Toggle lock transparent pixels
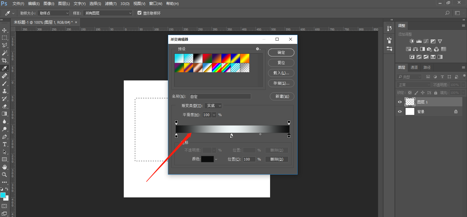This screenshot has height=217, width=467. point(410,93)
